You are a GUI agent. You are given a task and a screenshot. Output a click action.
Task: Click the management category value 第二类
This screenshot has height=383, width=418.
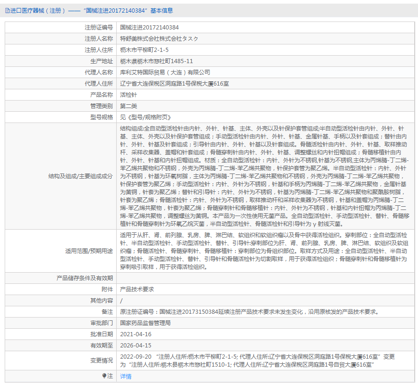click(128, 106)
